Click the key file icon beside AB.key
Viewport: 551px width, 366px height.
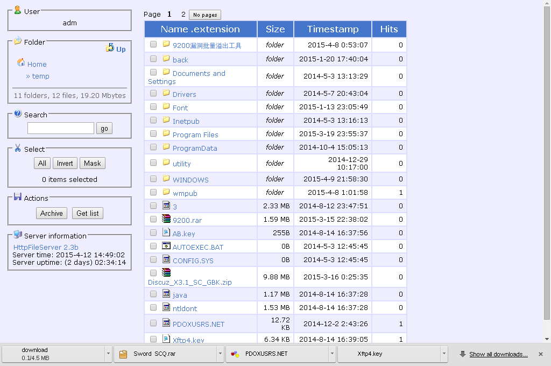coord(166,232)
